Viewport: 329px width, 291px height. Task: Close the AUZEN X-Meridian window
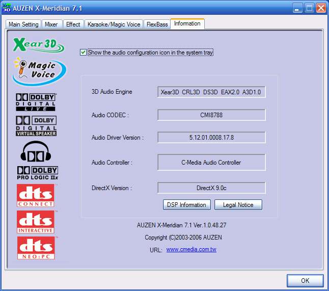321,8
